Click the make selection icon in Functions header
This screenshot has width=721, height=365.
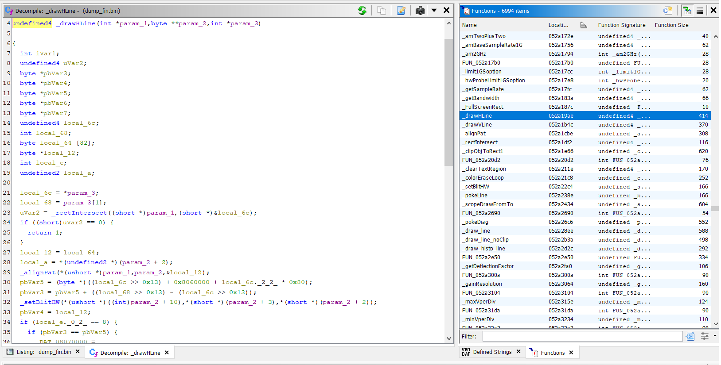[x=668, y=11]
